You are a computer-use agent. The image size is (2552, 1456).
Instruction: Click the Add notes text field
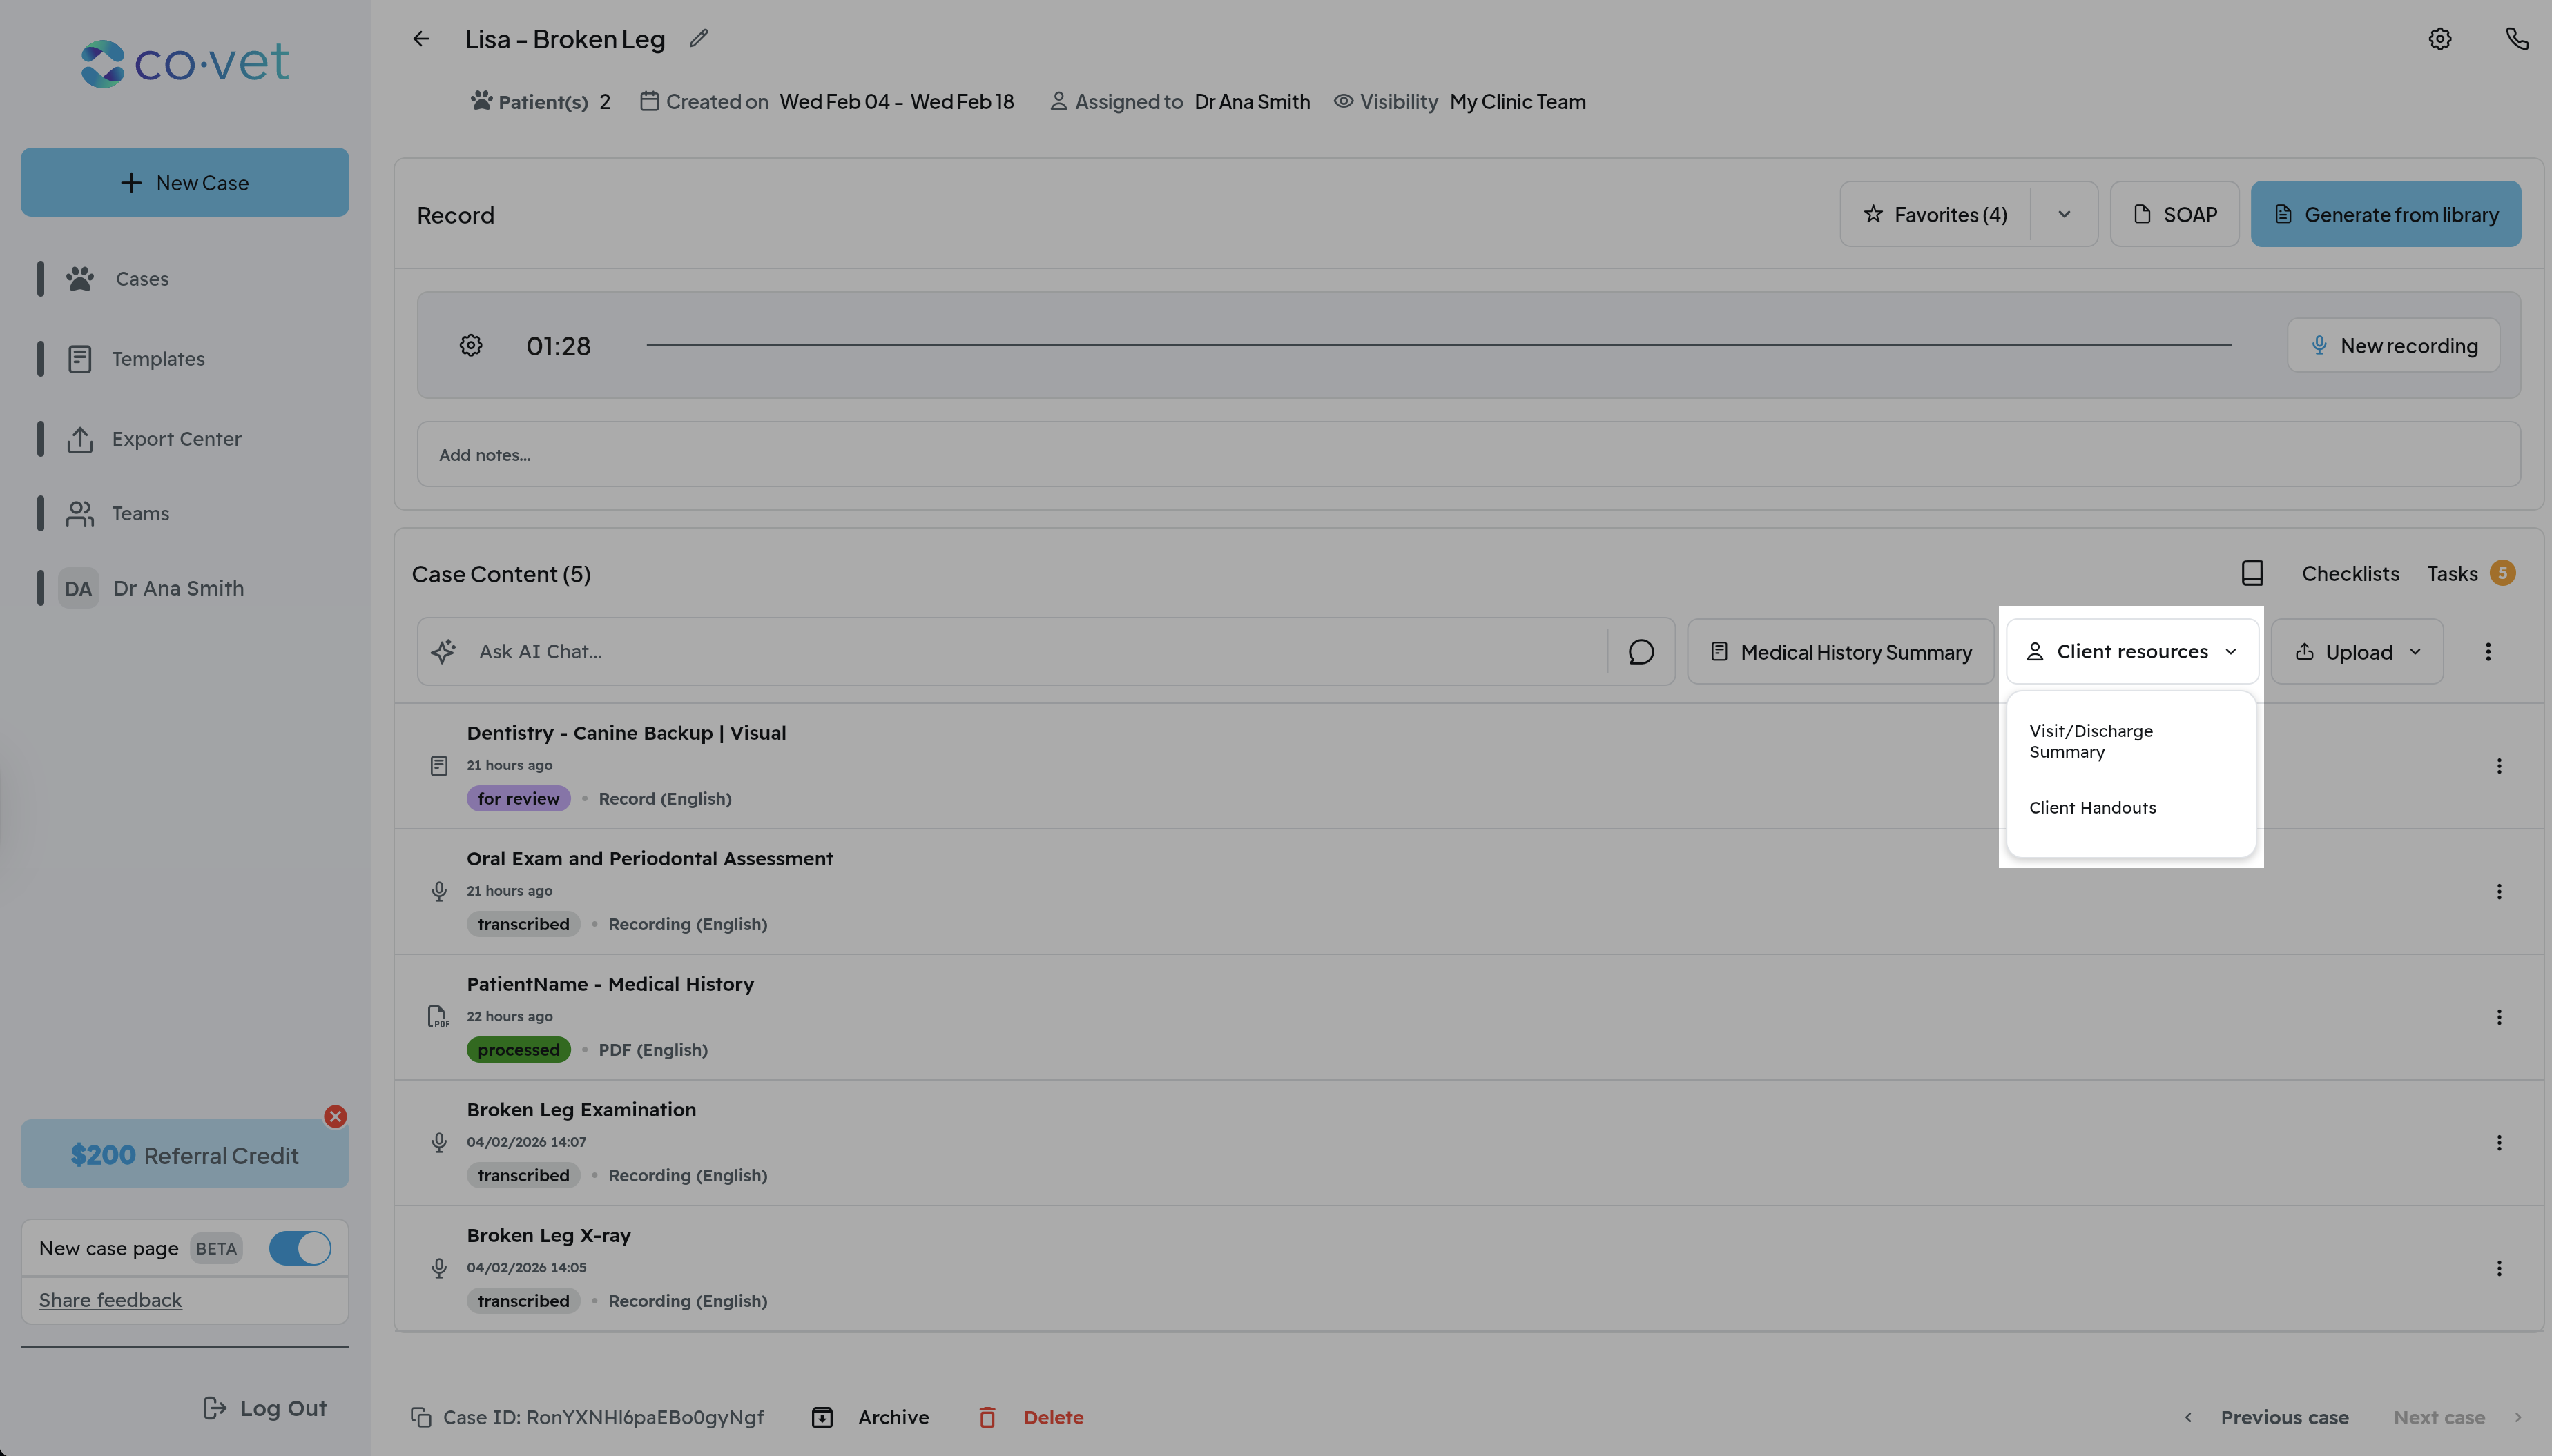pos(1467,455)
